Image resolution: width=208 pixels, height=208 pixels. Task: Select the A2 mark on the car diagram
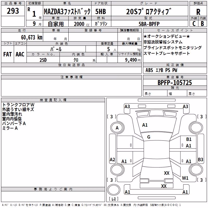(x=112, y=159)
